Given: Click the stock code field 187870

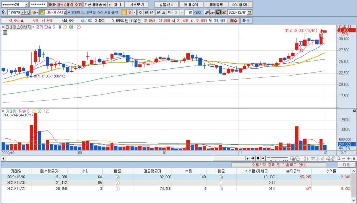Looking at the screenshot, I should pyautogui.click(x=14, y=13).
